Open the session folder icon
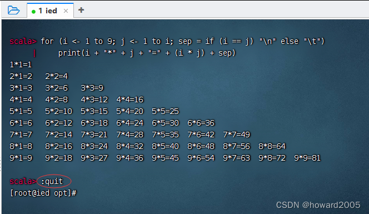The width and height of the screenshot is (369, 214). tap(13, 11)
